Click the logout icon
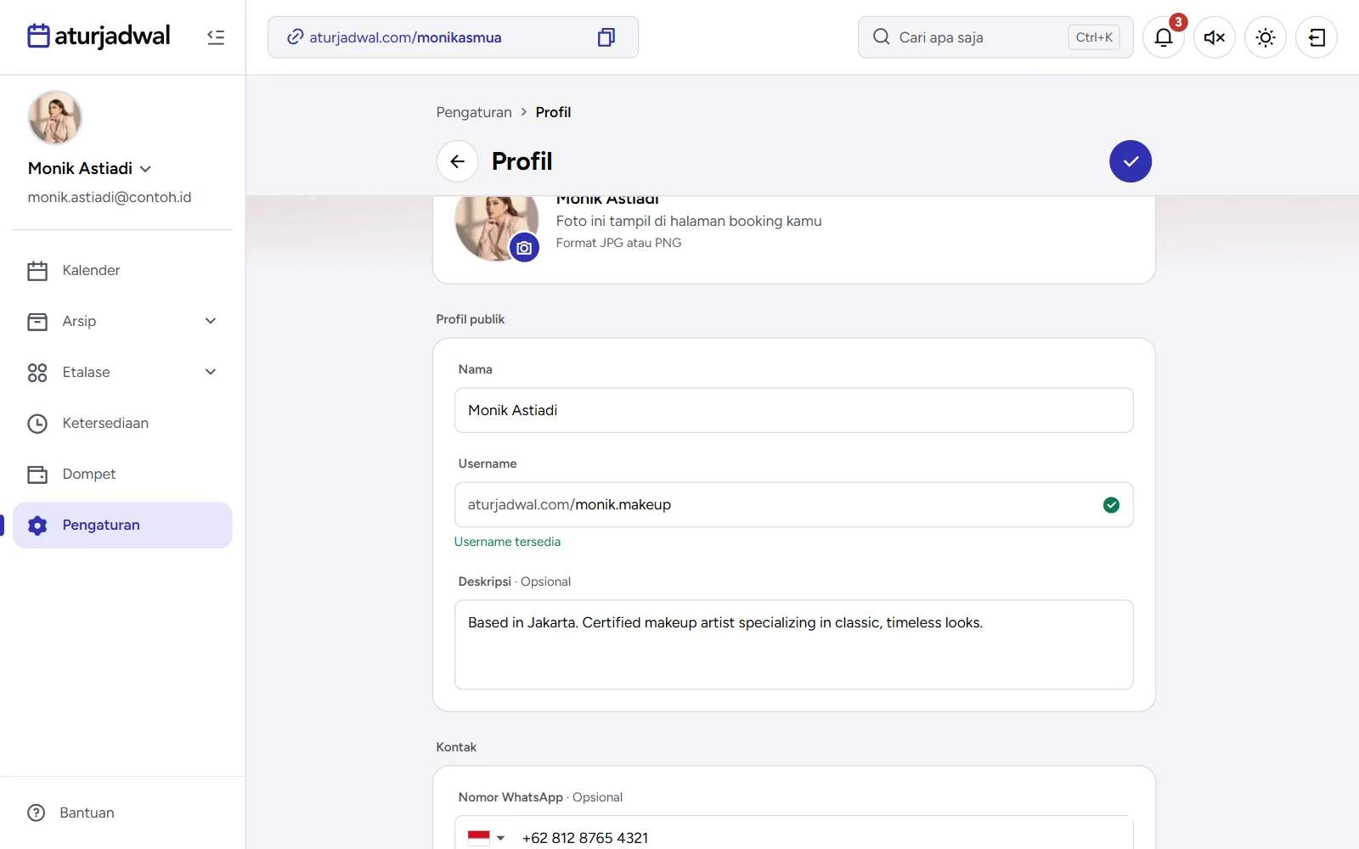The height and width of the screenshot is (849, 1359). pos(1317,37)
